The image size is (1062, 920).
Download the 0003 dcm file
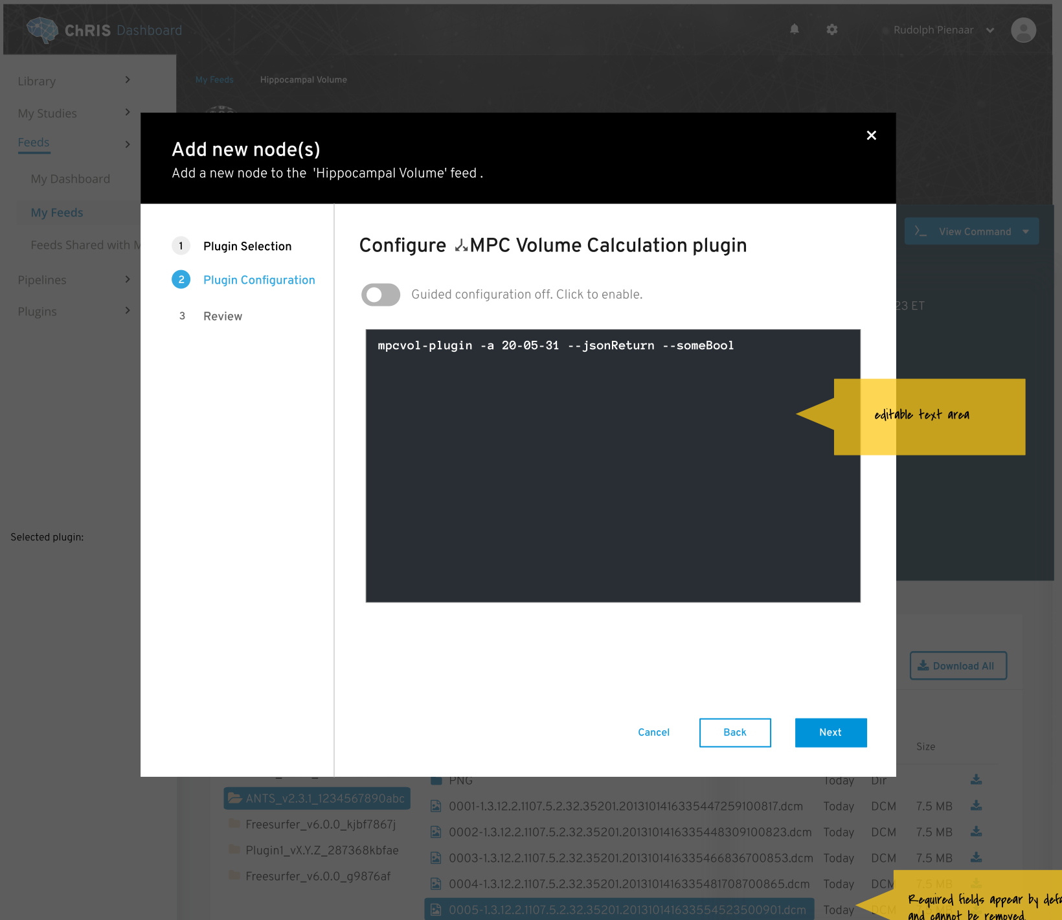(x=977, y=857)
